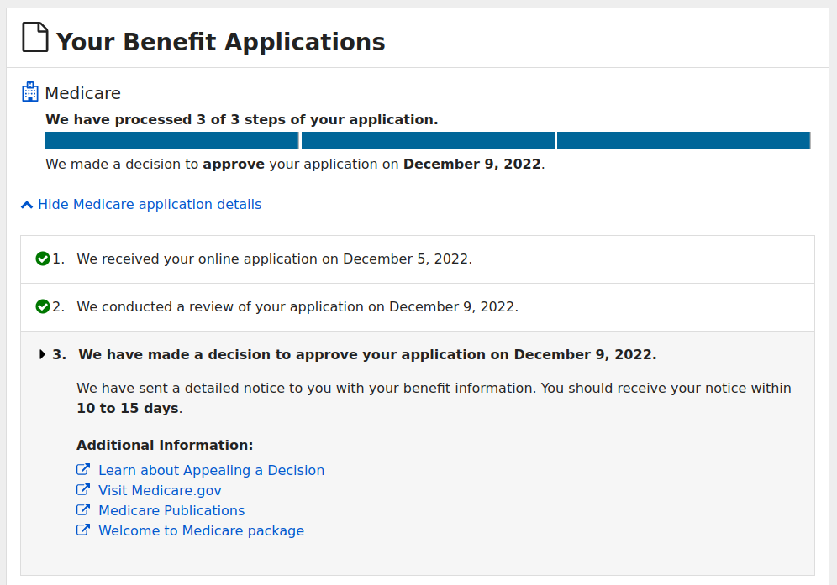This screenshot has height=585, width=837.
Task: Click the green checkmark icon for step 2
Action: 43,306
